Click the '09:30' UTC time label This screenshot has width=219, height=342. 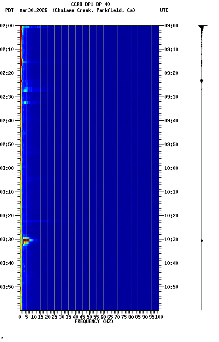click(171, 97)
